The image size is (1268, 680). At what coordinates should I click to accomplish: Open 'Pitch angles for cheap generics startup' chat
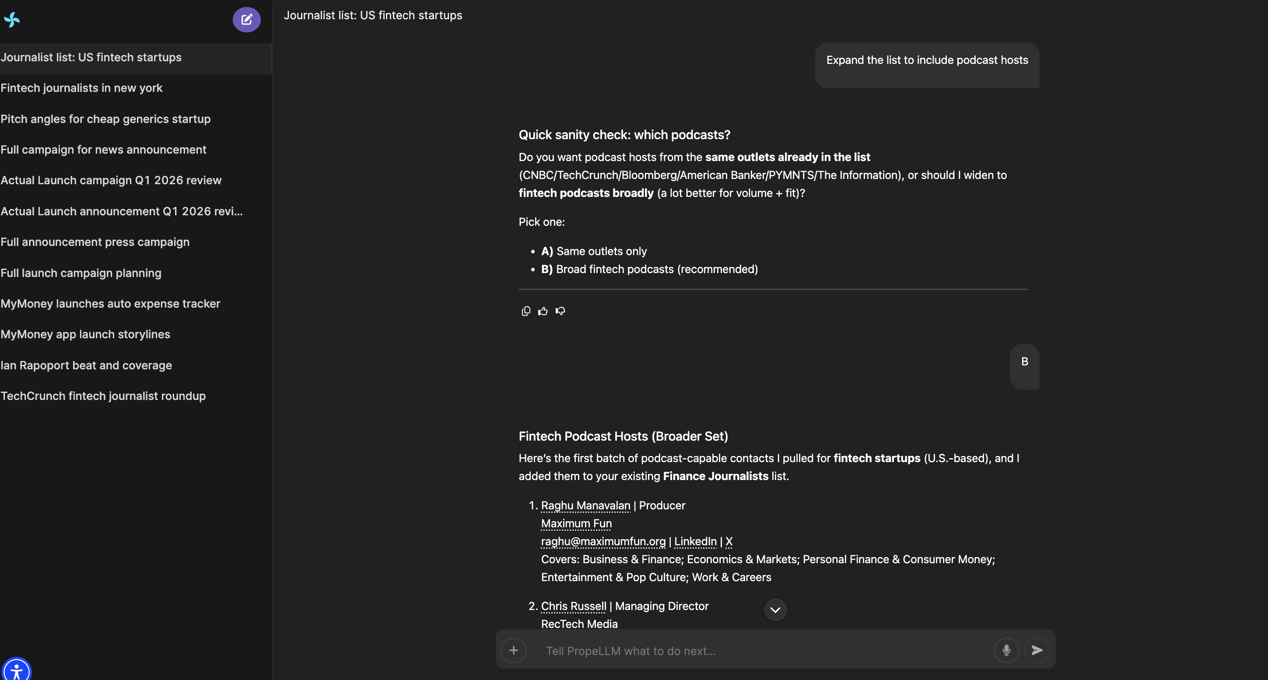coord(105,119)
